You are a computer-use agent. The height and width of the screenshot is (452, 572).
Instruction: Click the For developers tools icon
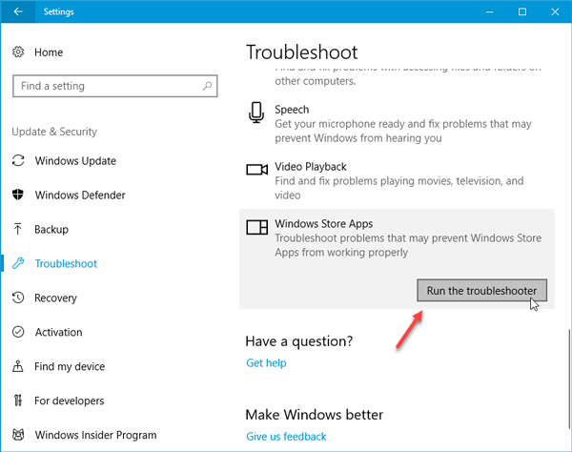18,401
